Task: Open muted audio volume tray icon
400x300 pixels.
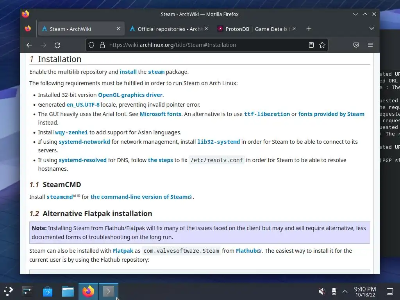Action: (322, 291)
